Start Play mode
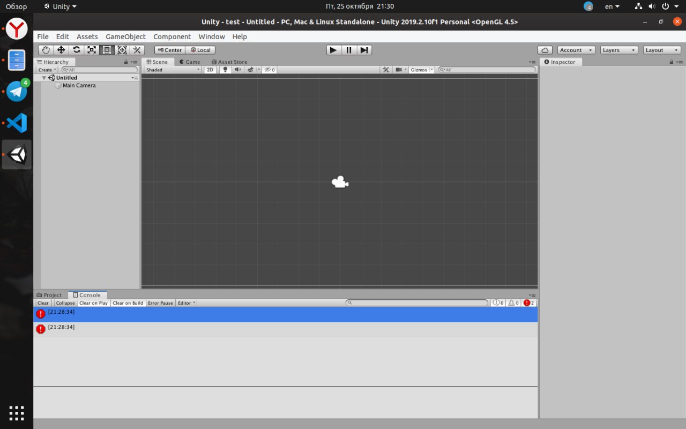Image resolution: width=686 pixels, height=429 pixels. point(333,50)
